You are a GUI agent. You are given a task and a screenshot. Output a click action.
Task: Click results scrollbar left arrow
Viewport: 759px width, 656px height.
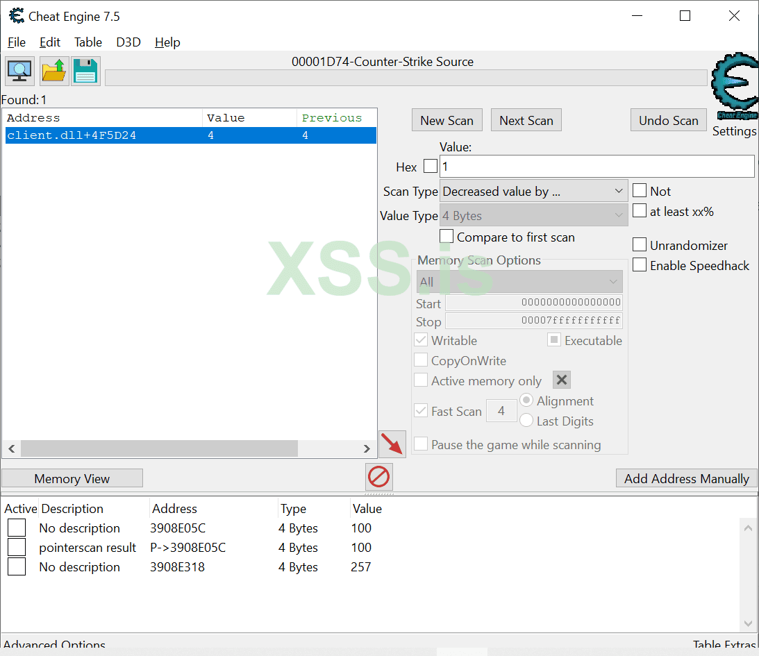point(12,448)
